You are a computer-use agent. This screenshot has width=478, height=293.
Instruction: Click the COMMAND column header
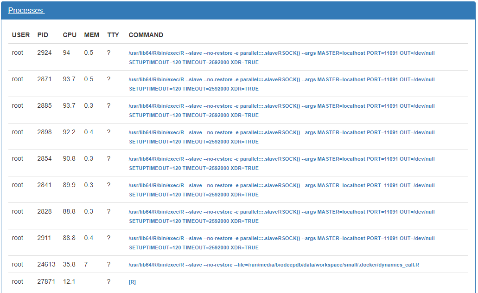coord(146,35)
